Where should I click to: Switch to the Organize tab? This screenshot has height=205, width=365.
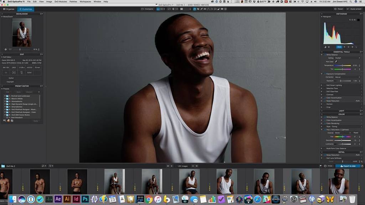point(9,9)
